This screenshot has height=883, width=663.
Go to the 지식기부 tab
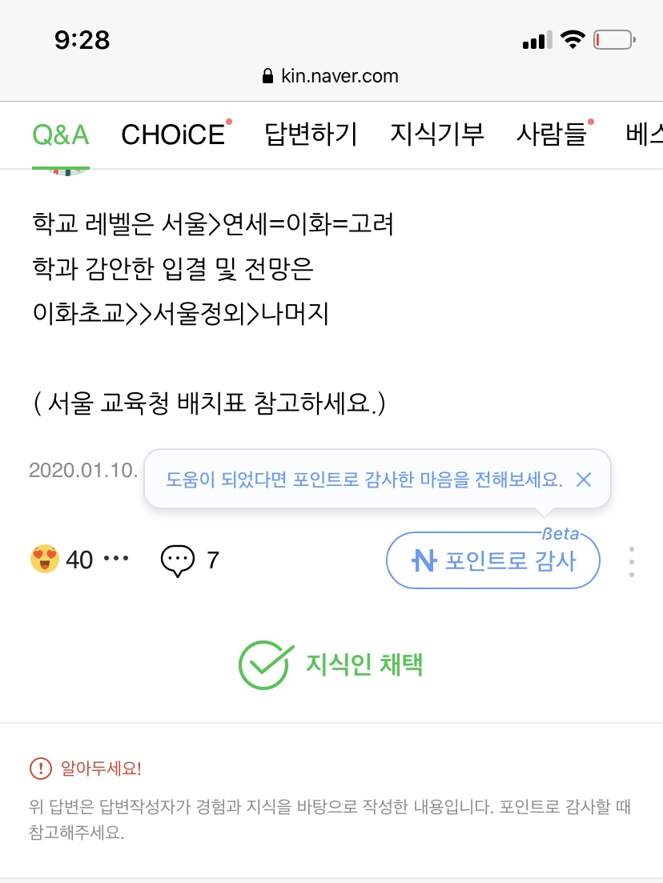[437, 134]
